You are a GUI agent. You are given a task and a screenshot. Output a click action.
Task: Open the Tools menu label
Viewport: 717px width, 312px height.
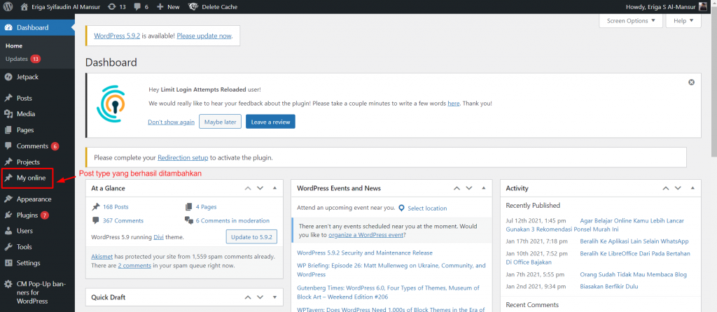pos(25,247)
